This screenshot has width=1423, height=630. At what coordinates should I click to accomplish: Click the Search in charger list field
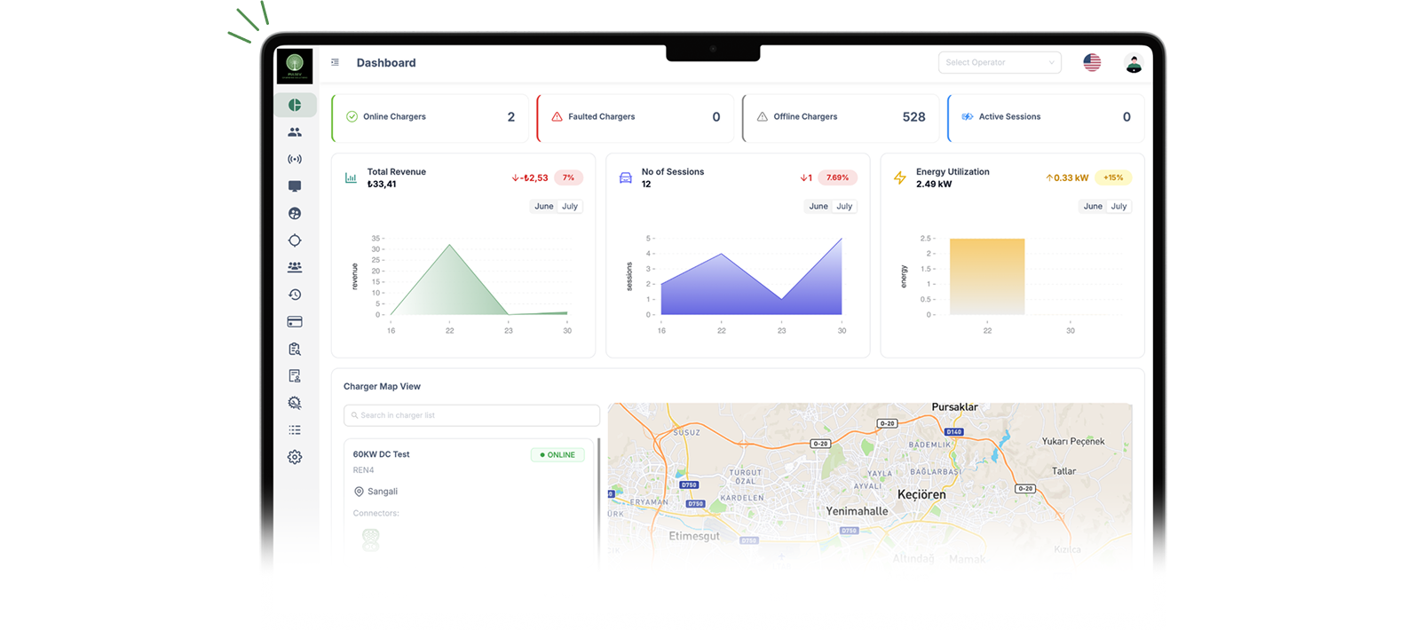[471, 415]
